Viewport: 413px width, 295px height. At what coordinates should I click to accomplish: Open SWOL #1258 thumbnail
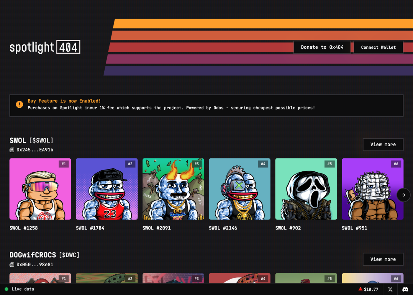point(40,189)
